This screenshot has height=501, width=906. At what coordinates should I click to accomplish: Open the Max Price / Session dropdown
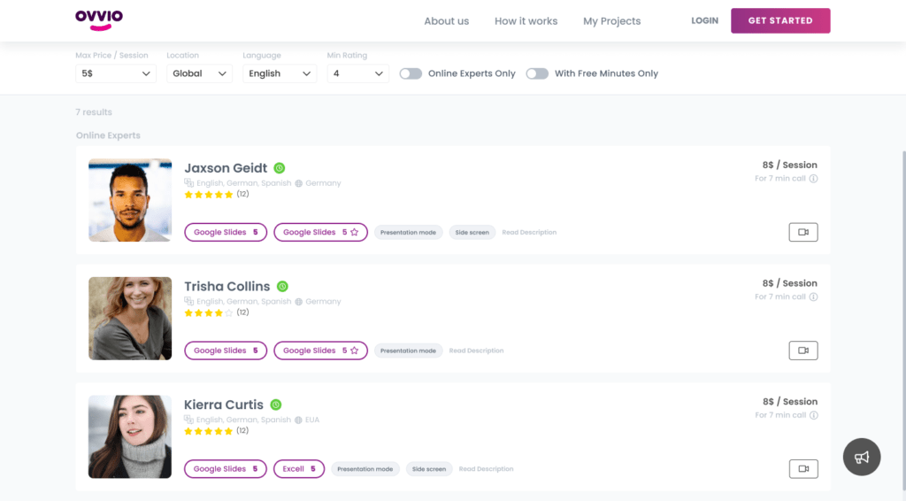click(116, 73)
